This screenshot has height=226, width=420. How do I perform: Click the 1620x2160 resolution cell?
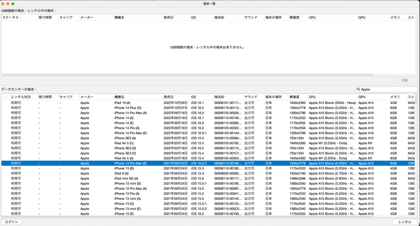[297, 174]
